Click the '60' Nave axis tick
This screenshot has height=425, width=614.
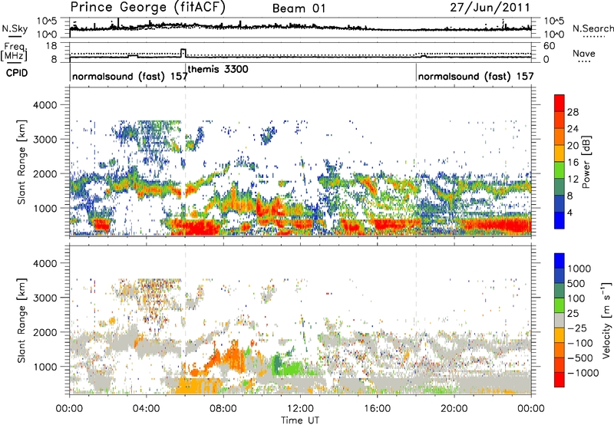pyautogui.click(x=549, y=46)
